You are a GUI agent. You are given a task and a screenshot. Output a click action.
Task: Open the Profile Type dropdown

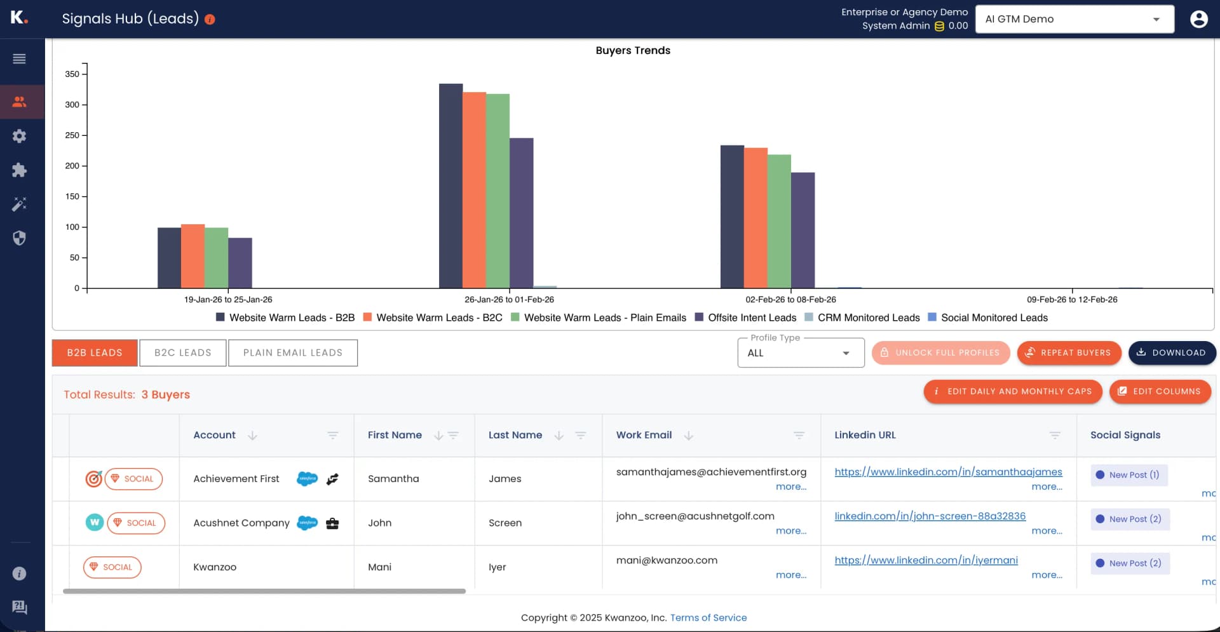(x=801, y=353)
